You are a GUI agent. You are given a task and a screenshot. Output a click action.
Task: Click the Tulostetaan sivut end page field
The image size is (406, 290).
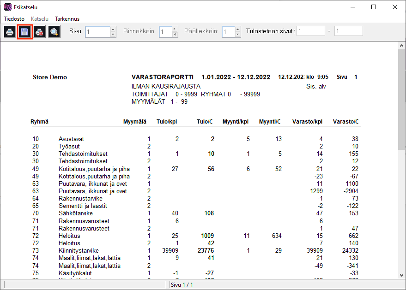348,31
